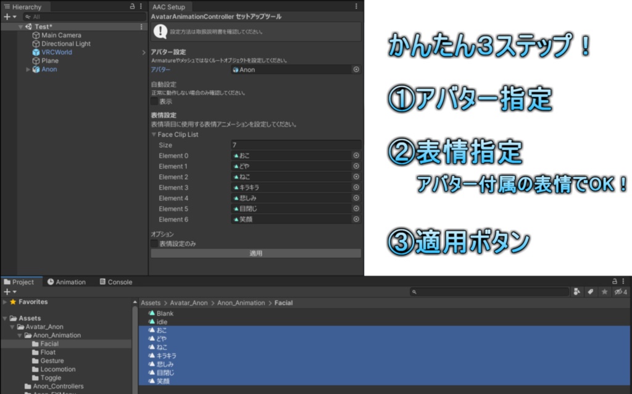
Task: Click the favorites star filter in Project toolbar
Action: [x=604, y=291]
